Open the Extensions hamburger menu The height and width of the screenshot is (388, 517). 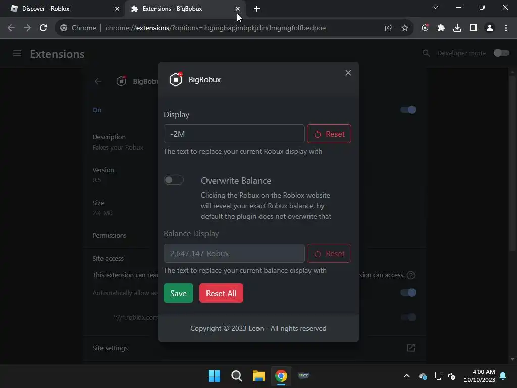pyautogui.click(x=17, y=53)
